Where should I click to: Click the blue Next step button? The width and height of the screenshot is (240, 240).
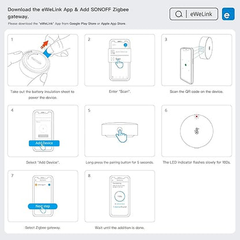(43, 206)
